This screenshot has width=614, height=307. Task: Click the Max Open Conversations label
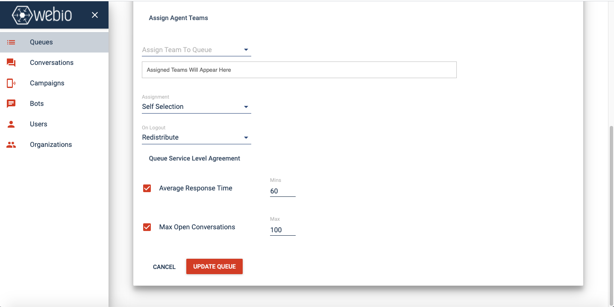(x=197, y=227)
